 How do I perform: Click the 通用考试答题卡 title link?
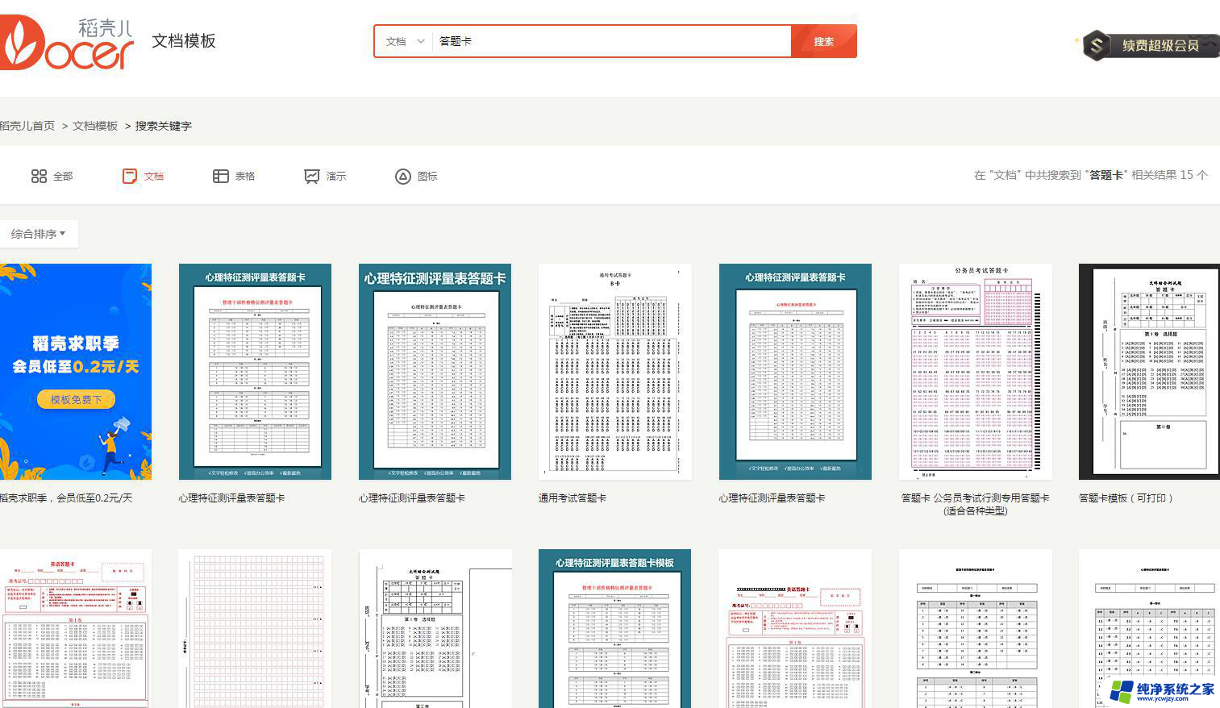tap(573, 498)
